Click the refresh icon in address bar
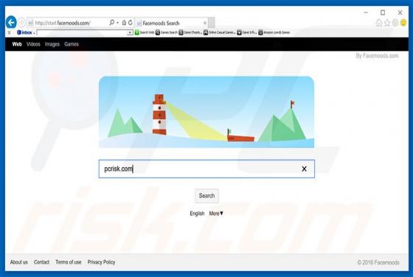413x277 pixels. [x=131, y=23]
